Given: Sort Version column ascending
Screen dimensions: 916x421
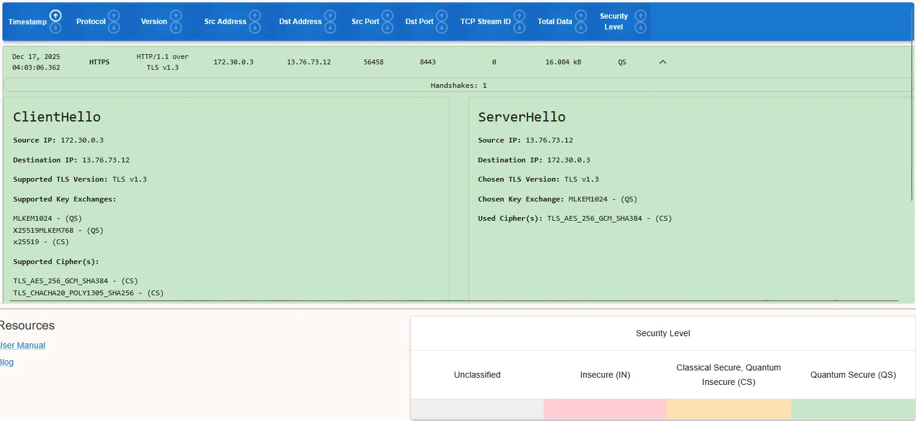Looking at the screenshot, I should pyautogui.click(x=177, y=14).
